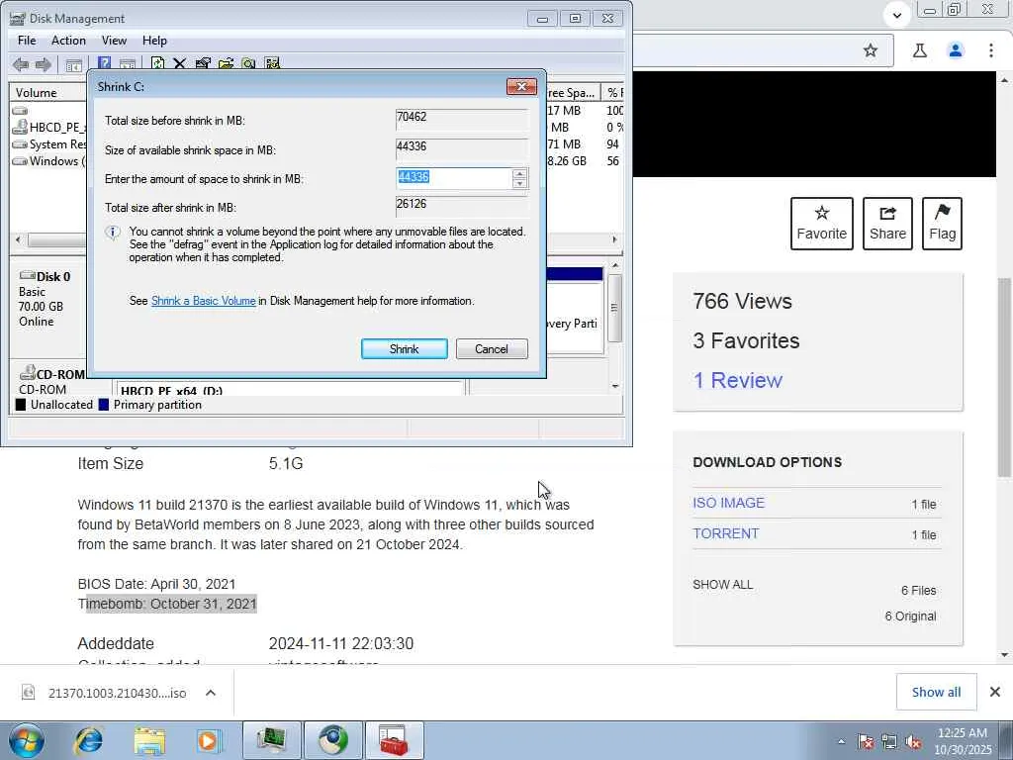Open the blue Help question-mark toolbar icon
The width and height of the screenshot is (1013, 760).
tap(104, 62)
